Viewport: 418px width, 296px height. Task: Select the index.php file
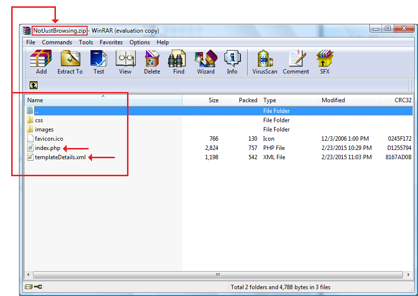click(47, 148)
